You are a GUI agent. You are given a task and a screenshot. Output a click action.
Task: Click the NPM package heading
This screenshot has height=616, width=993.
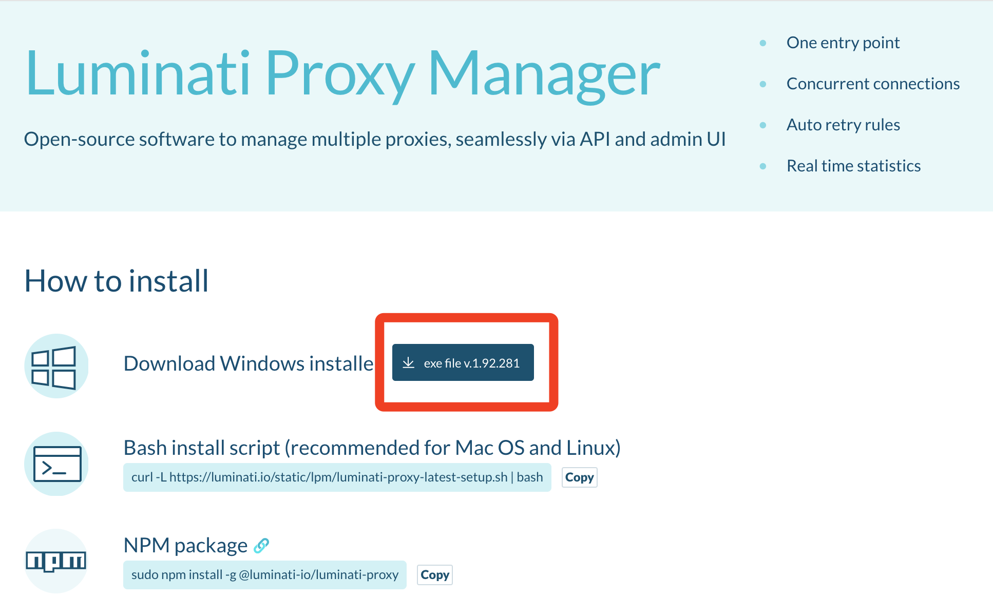click(185, 545)
